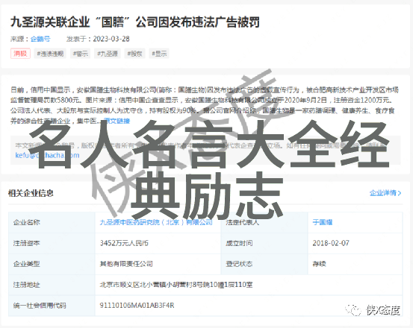Select the #股东 tag
Screen dimensions: 413x328
(x=134, y=54)
